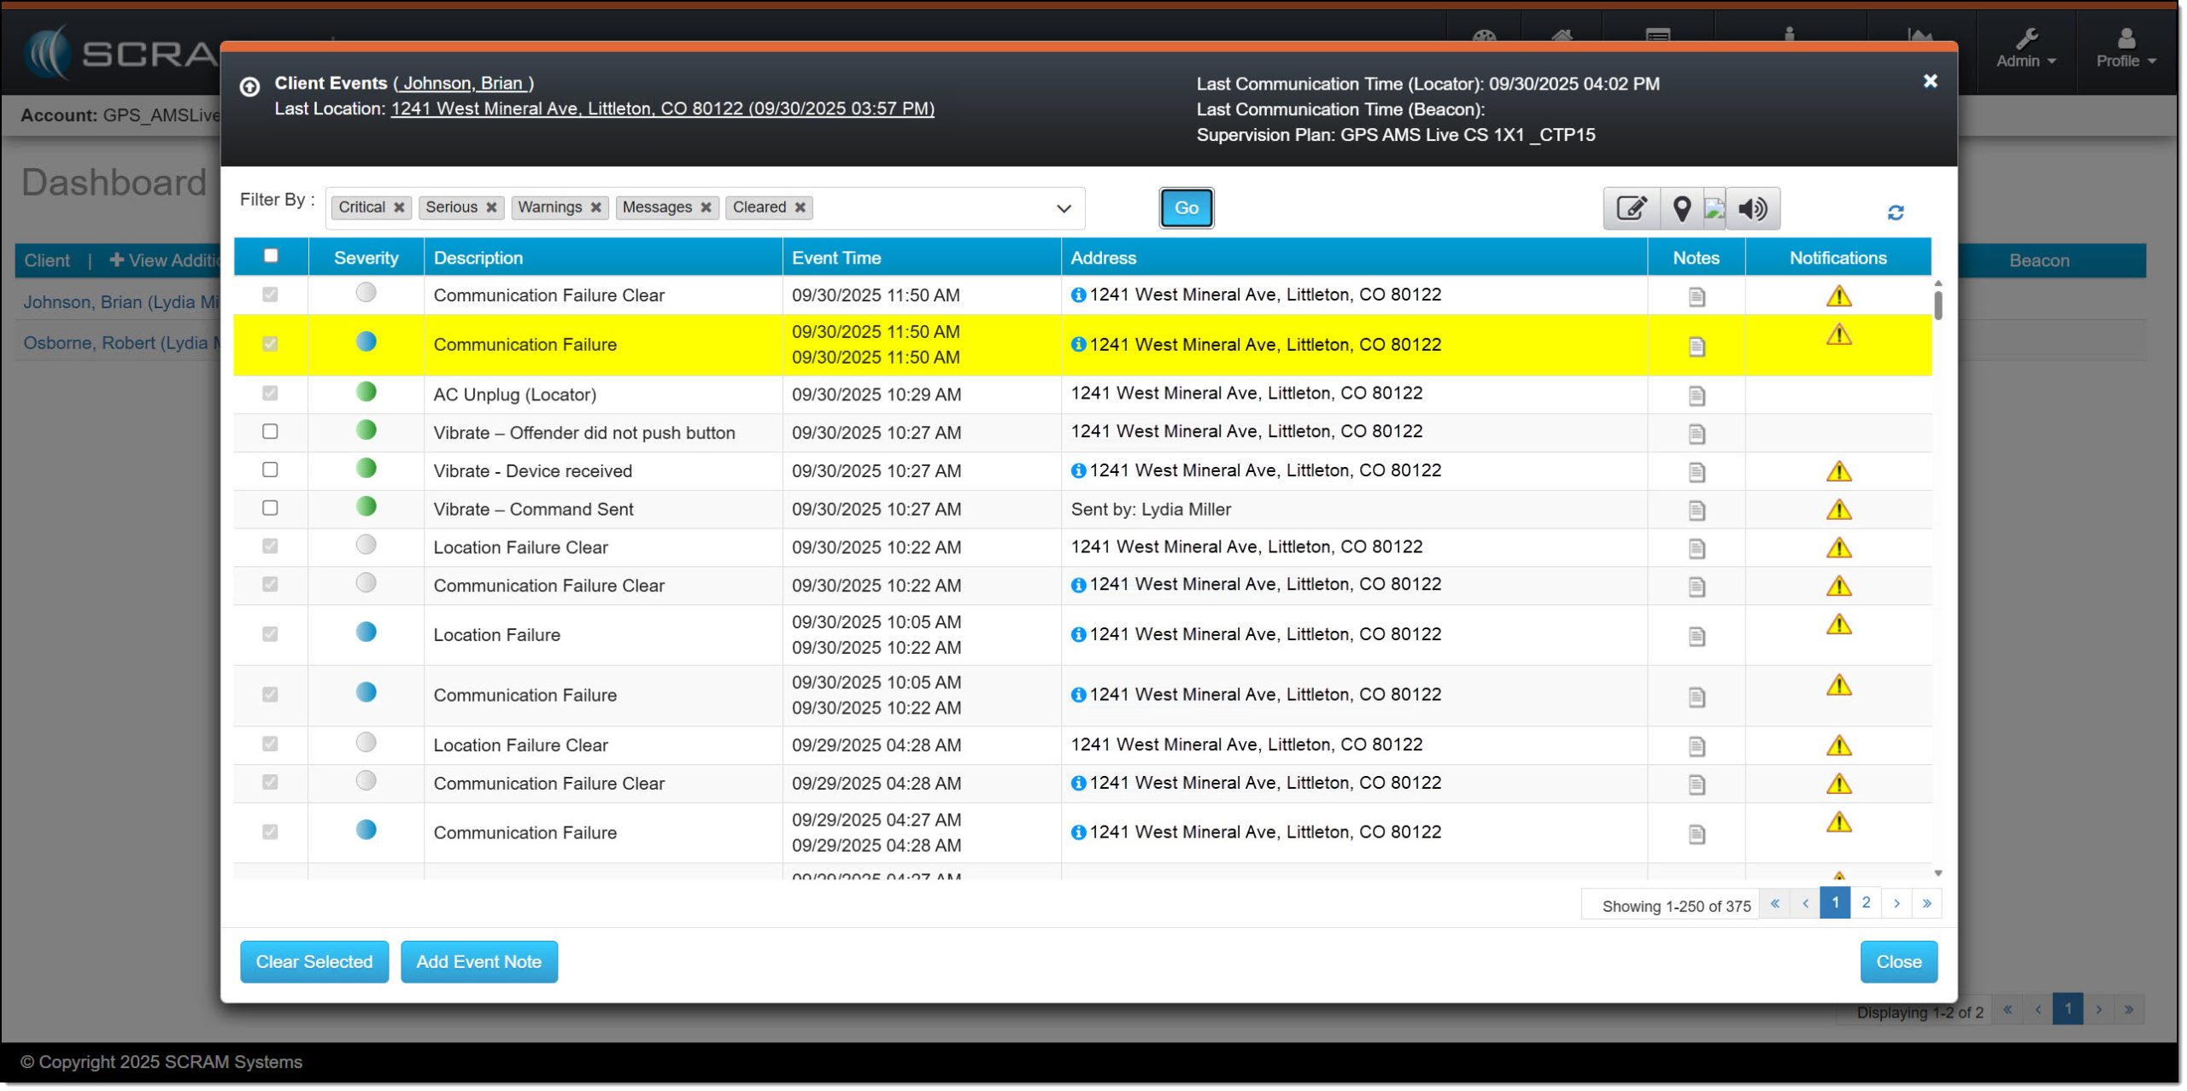Go to page 2 of events

click(x=1865, y=903)
